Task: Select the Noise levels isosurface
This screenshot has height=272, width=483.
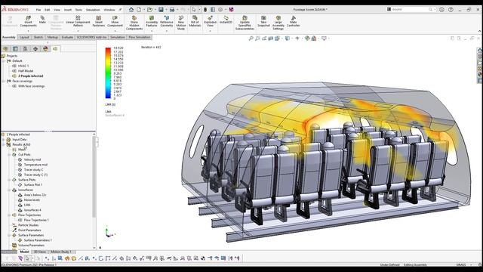Action: point(32,199)
